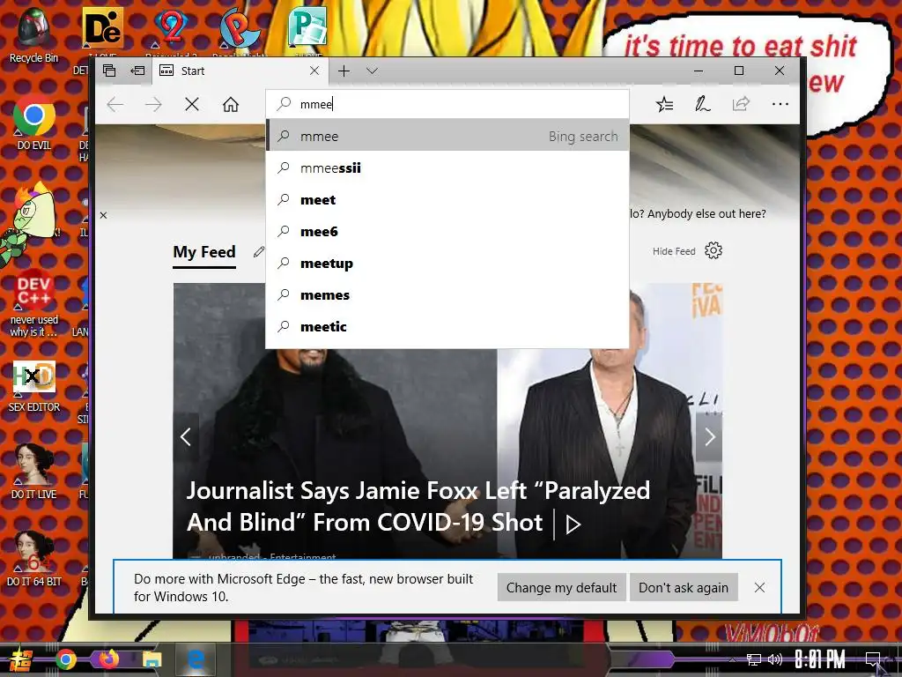Go to the Edge home page

231,104
